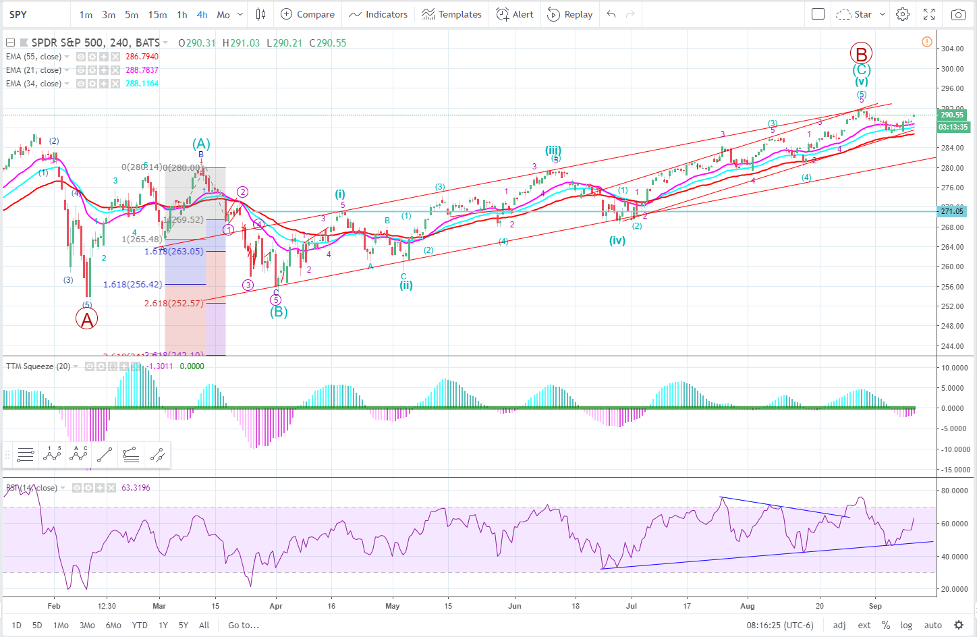Switch to 15m interval
The image size is (977, 637).
(158, 14)
